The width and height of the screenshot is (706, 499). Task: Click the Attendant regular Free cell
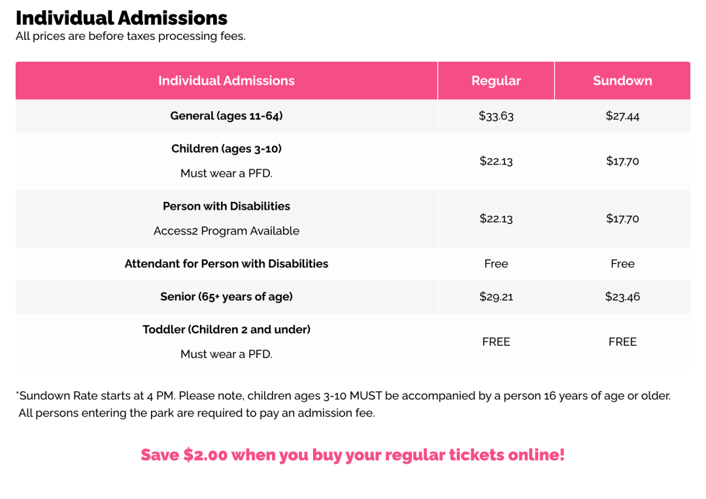click(496, 264)
